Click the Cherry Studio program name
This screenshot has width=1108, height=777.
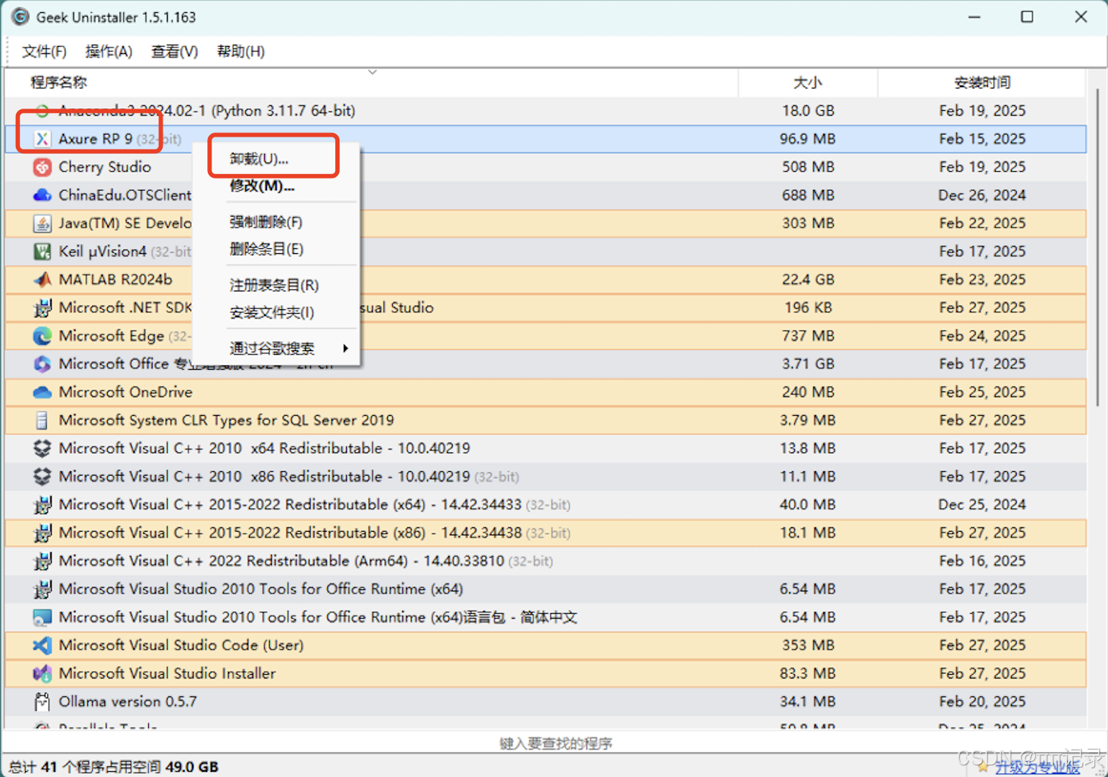click(x=105, y=167)
